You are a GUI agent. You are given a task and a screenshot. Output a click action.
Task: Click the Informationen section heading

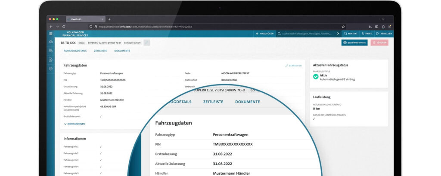pos(75,139)
